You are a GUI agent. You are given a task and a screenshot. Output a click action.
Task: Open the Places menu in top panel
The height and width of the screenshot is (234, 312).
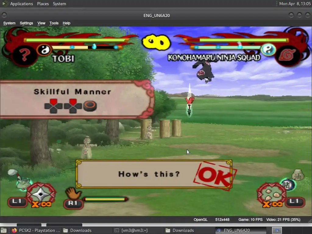[x=43, y=4]
